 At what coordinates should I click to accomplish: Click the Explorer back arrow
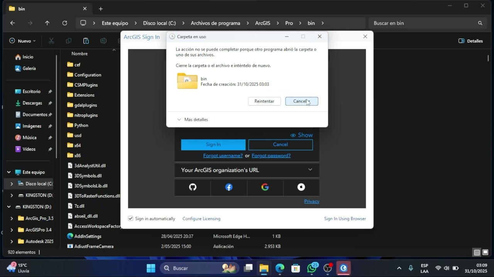(x=12, y=23)
